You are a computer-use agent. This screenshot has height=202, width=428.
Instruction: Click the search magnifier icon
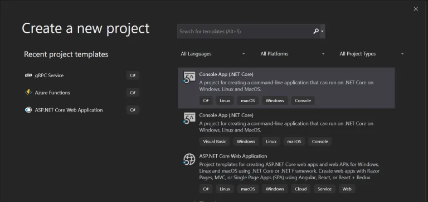[x=316, y=31]
